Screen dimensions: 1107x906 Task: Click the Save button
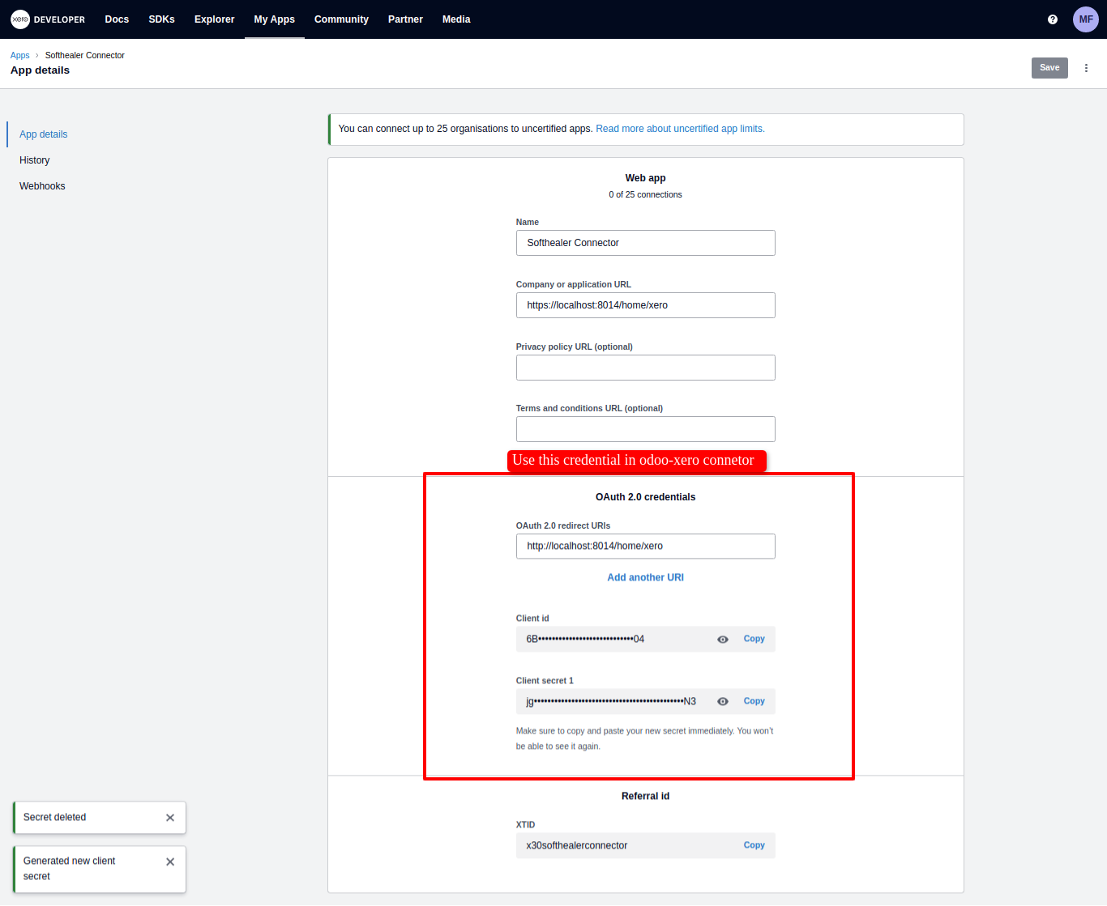(1049, 68)
